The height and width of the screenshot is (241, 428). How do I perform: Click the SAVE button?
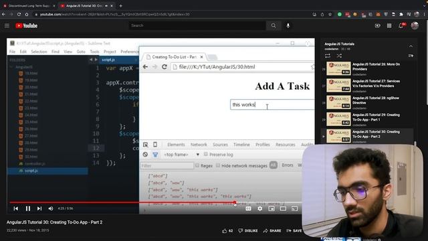click(294, 231)
